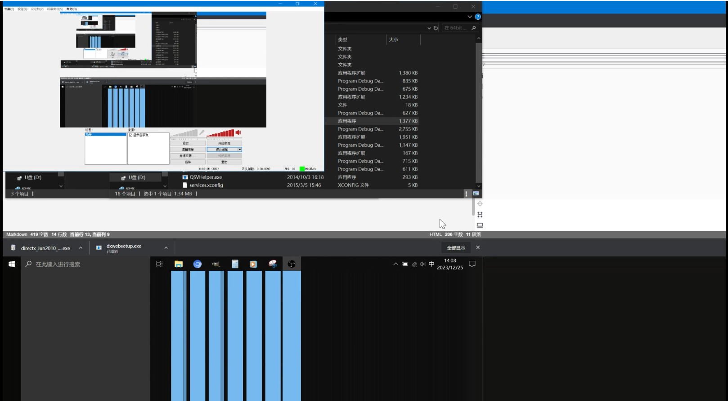Click the 全部显示 downloads button

point(456,248)
